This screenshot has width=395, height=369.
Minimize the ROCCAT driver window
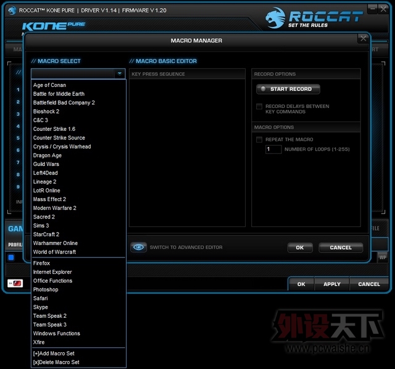click(373, 9)
